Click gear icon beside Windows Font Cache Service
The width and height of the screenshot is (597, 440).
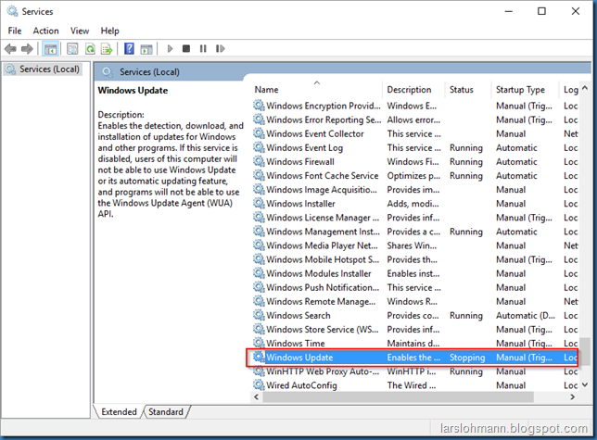point(259,175)
